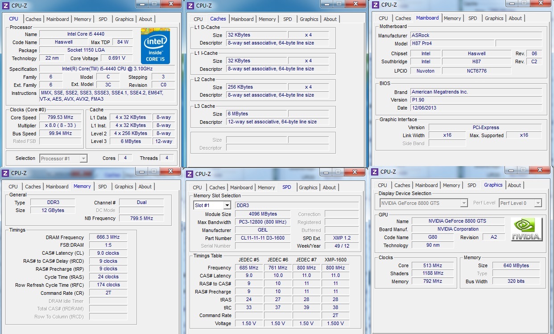Open About tab in window showing SPD slot info
This screenshot has height=334, width=554.
(329, 187)
